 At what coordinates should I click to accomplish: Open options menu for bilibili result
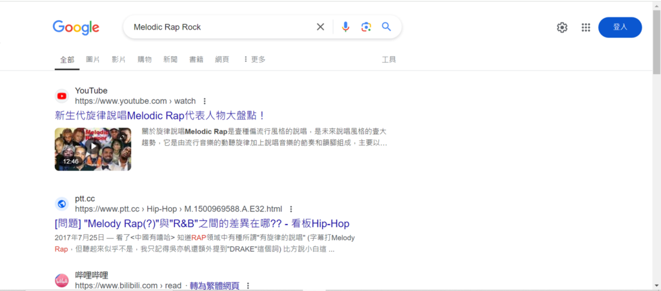[x=248, y=285]
